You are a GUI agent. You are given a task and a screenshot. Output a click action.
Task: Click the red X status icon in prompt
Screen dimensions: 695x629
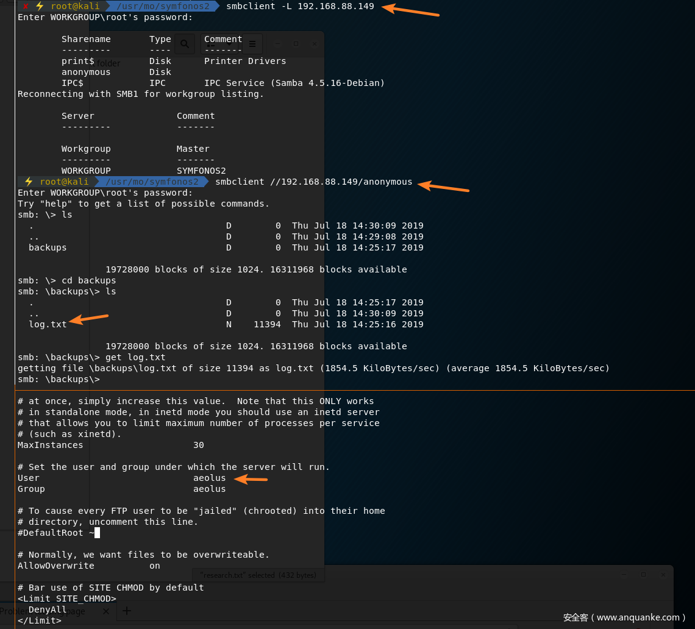pos(26,6)
